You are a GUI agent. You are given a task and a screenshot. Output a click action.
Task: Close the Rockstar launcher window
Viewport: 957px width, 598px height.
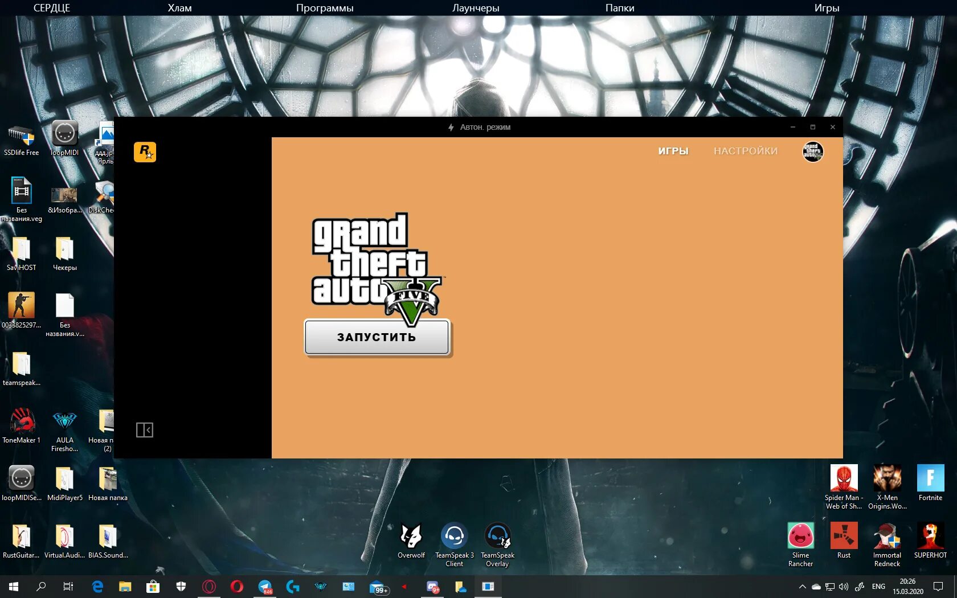(x=833, y=127)
